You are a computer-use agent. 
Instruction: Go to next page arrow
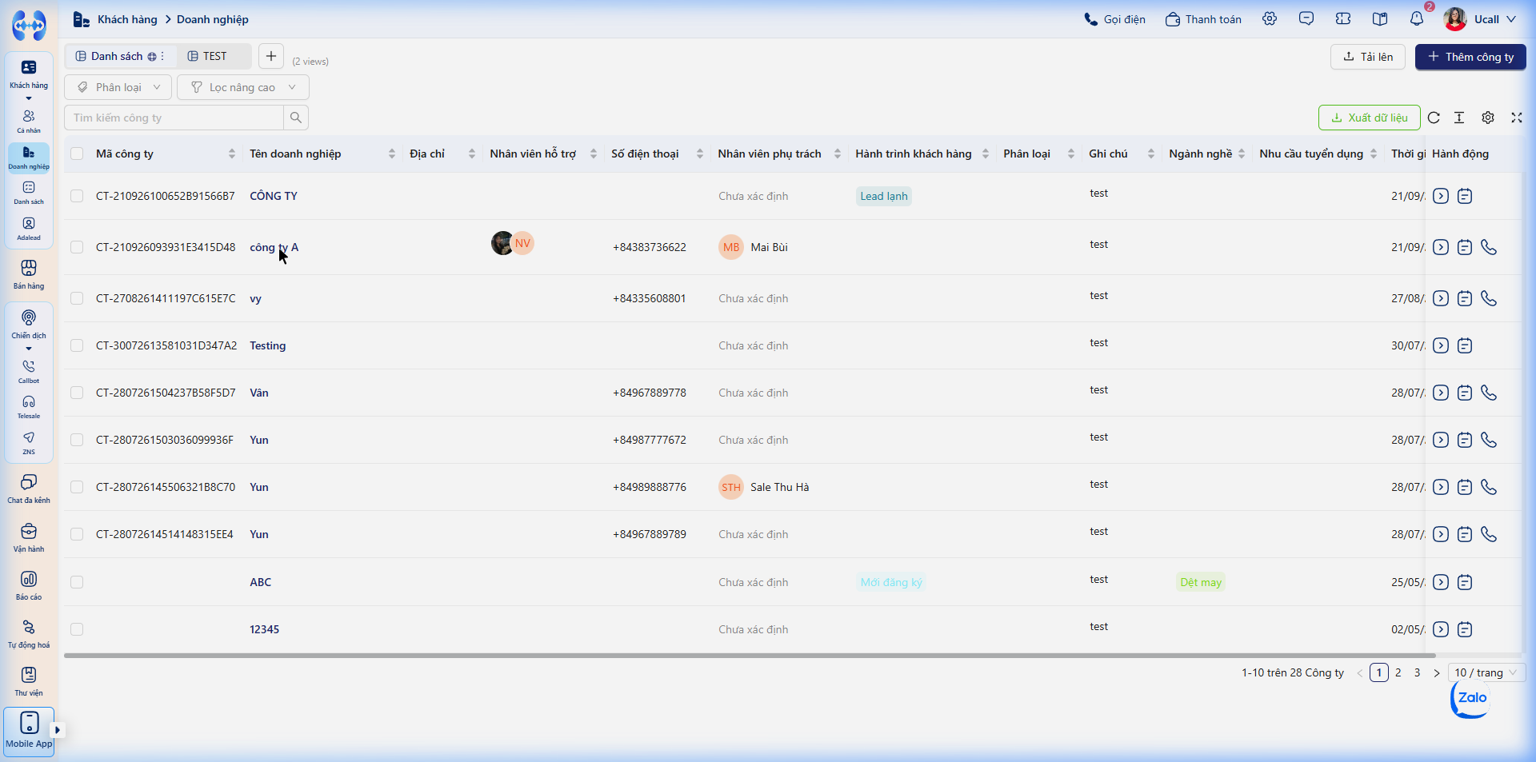[x=1437, y=672]
